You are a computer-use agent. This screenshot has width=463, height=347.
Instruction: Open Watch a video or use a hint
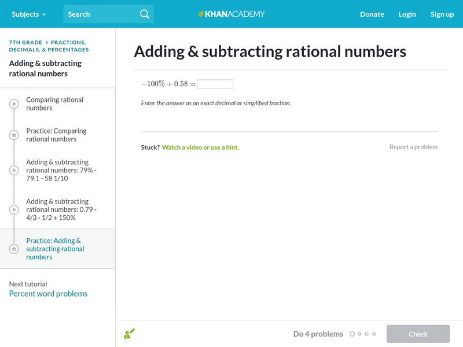[x=200, y=147]
